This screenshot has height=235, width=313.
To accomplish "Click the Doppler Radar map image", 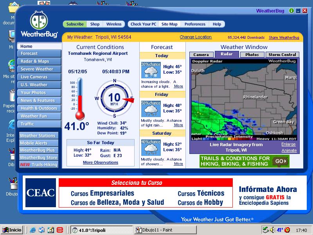I will [244, 100].
